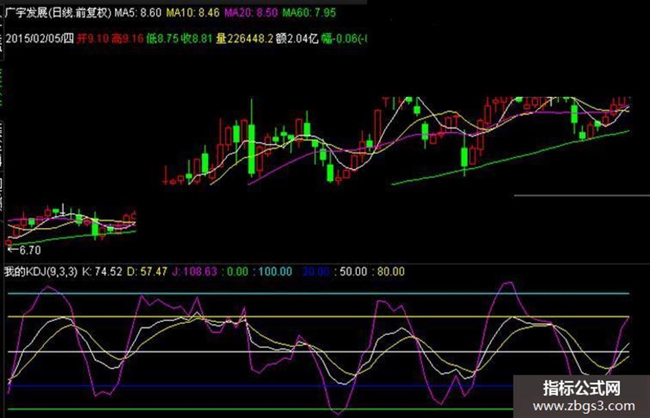Click the stock title 广宇发展(日线,前复权)
This screenshot has width=650, height=418.
58,13
